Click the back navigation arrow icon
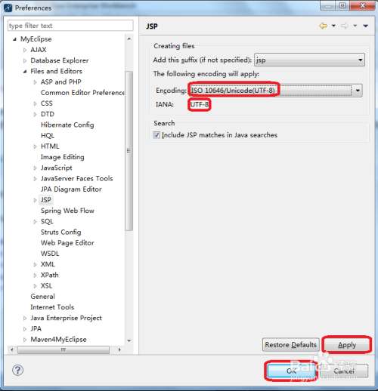378x391 pixels. coord(323,26)
